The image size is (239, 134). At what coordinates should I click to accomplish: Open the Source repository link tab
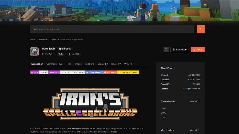coord(102,64)
